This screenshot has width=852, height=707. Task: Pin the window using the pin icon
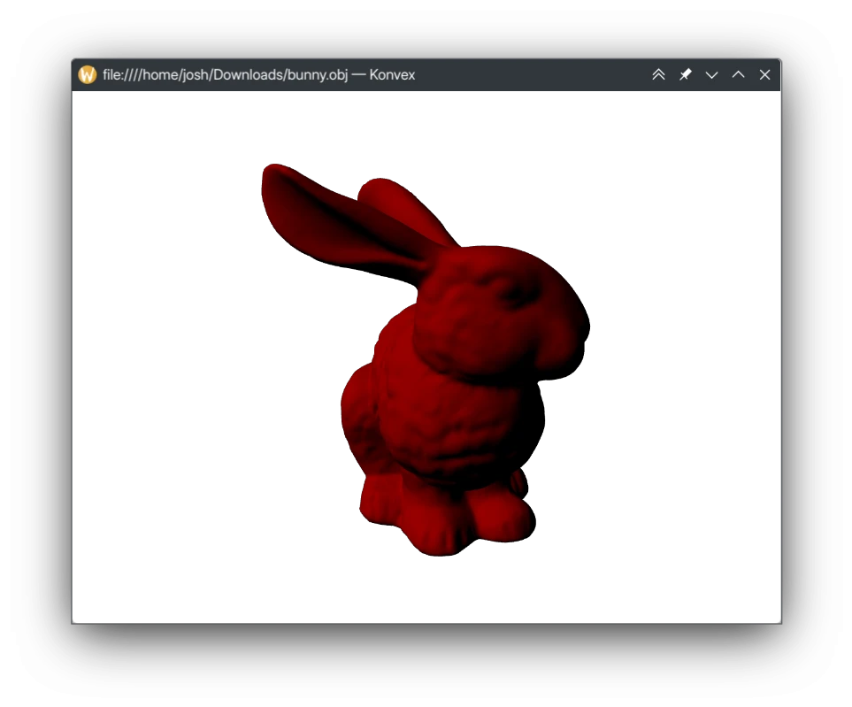(685, 74)
